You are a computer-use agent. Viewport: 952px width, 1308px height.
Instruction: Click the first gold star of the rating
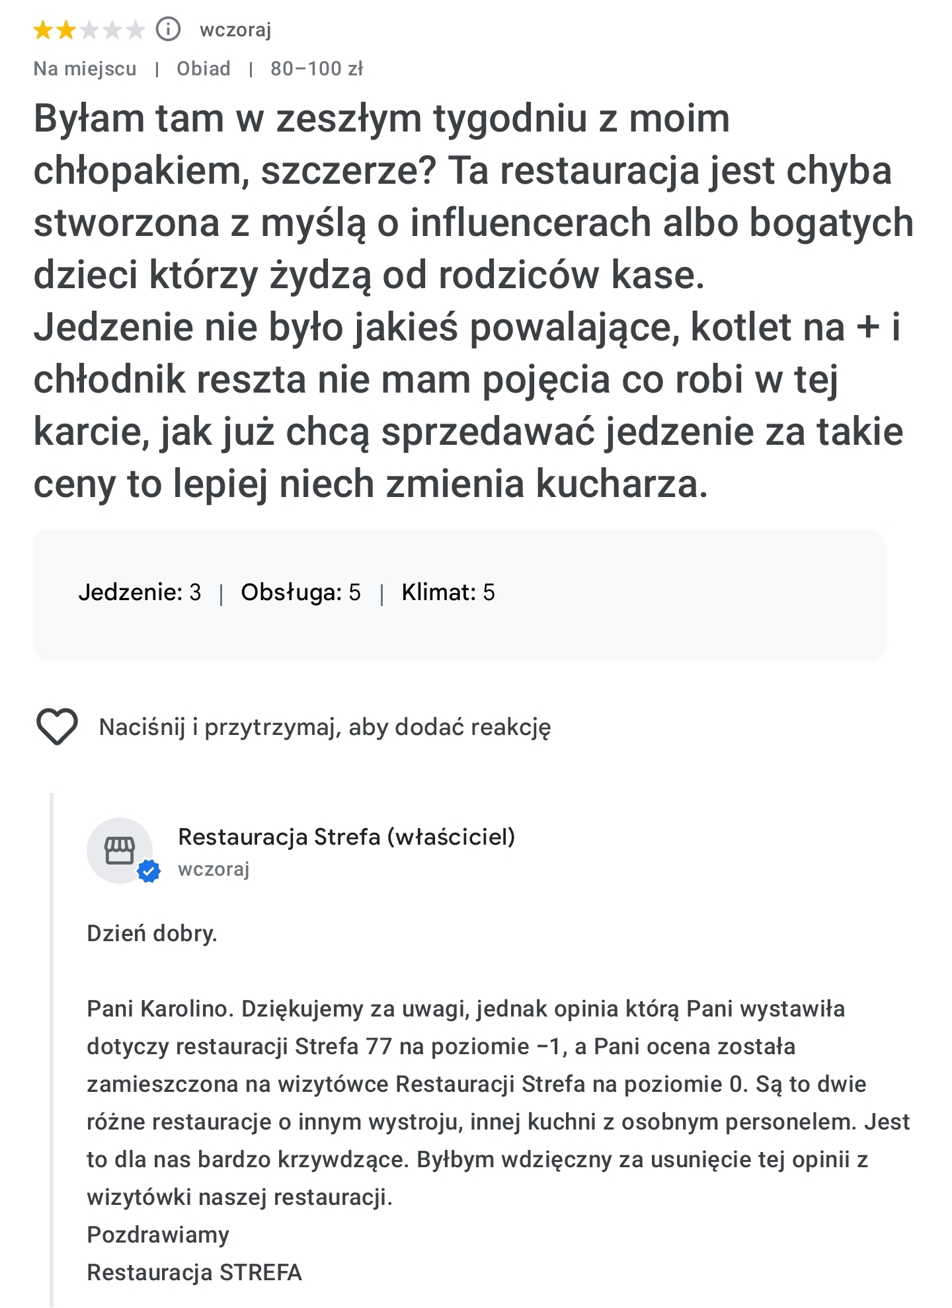tap(43, 30)
